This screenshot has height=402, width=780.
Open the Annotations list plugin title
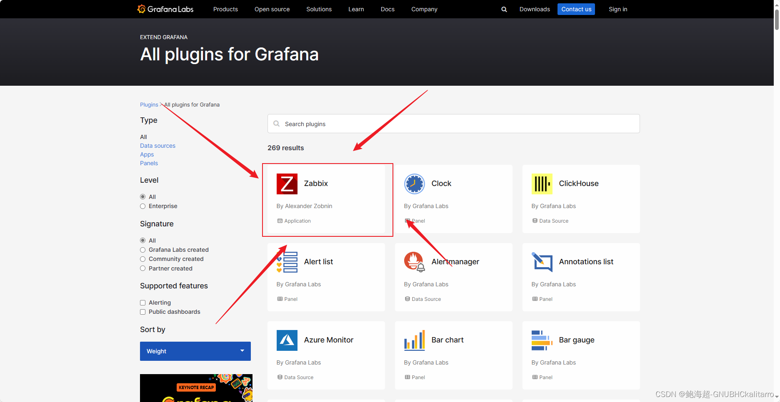(586, 262)
